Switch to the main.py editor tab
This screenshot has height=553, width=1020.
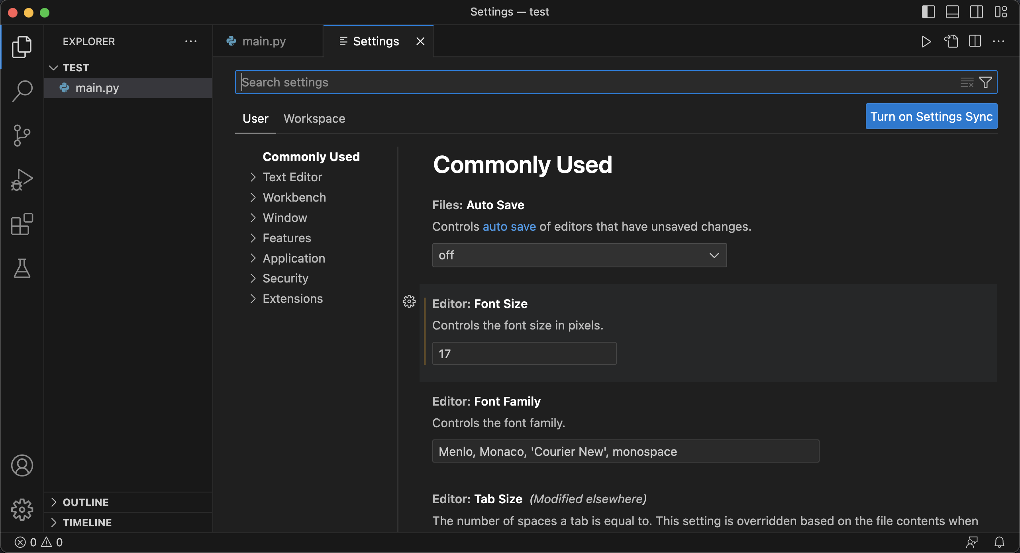[x=264, y=41]
